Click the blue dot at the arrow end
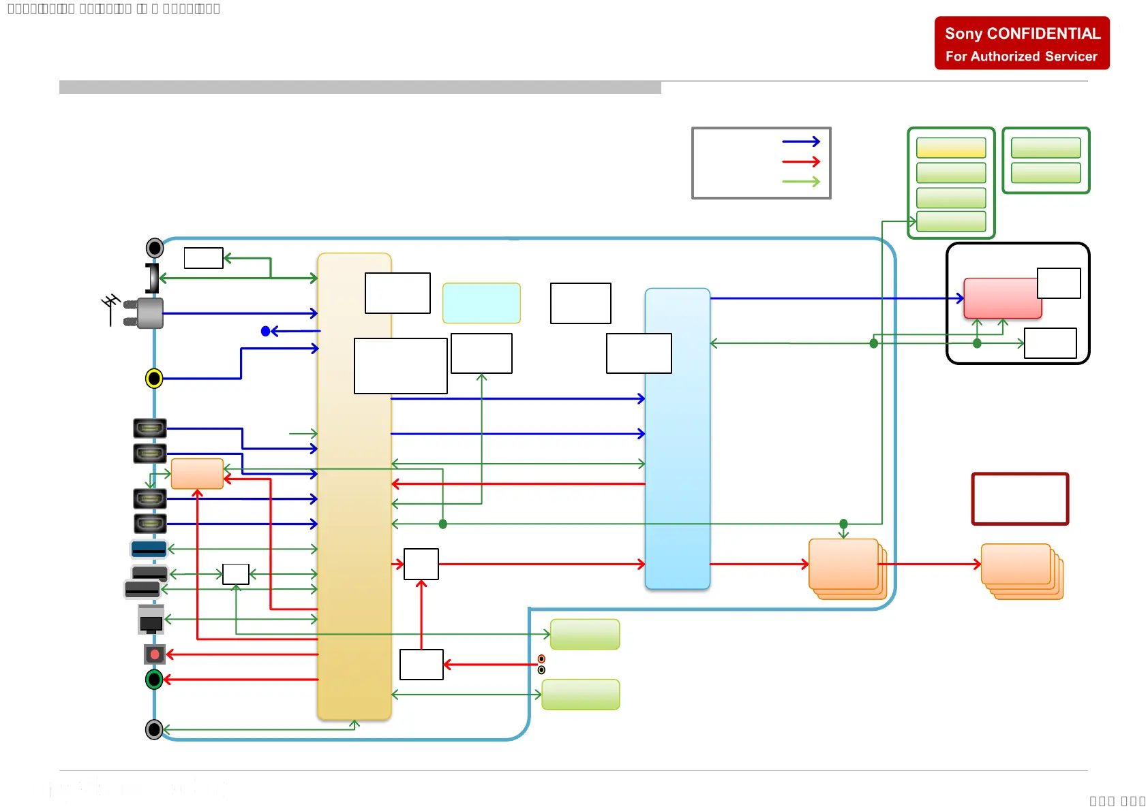This screenshot has height=811, width=1148. pos(266,332)
